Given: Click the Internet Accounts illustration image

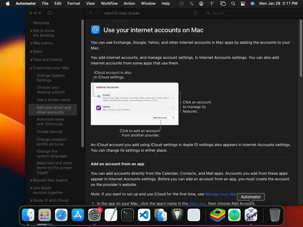Looking at the screenshot, I should tap(135, 104).
